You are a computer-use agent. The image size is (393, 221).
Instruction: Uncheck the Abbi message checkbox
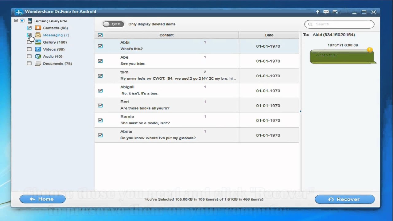coord(100,46)
